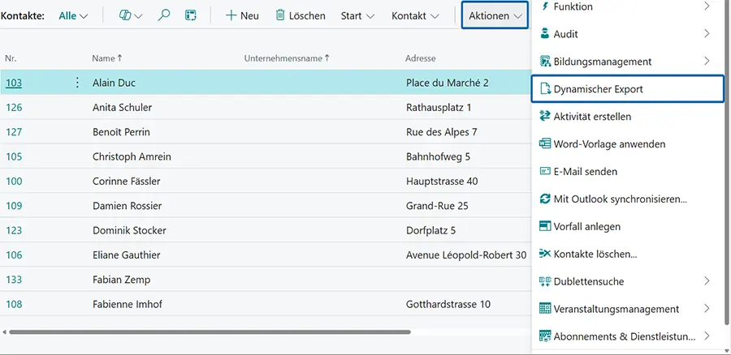Image resolution: width=731 pixels, height=355 pixels.
Task: Open contact number 127 link
Action: [14, 132]
